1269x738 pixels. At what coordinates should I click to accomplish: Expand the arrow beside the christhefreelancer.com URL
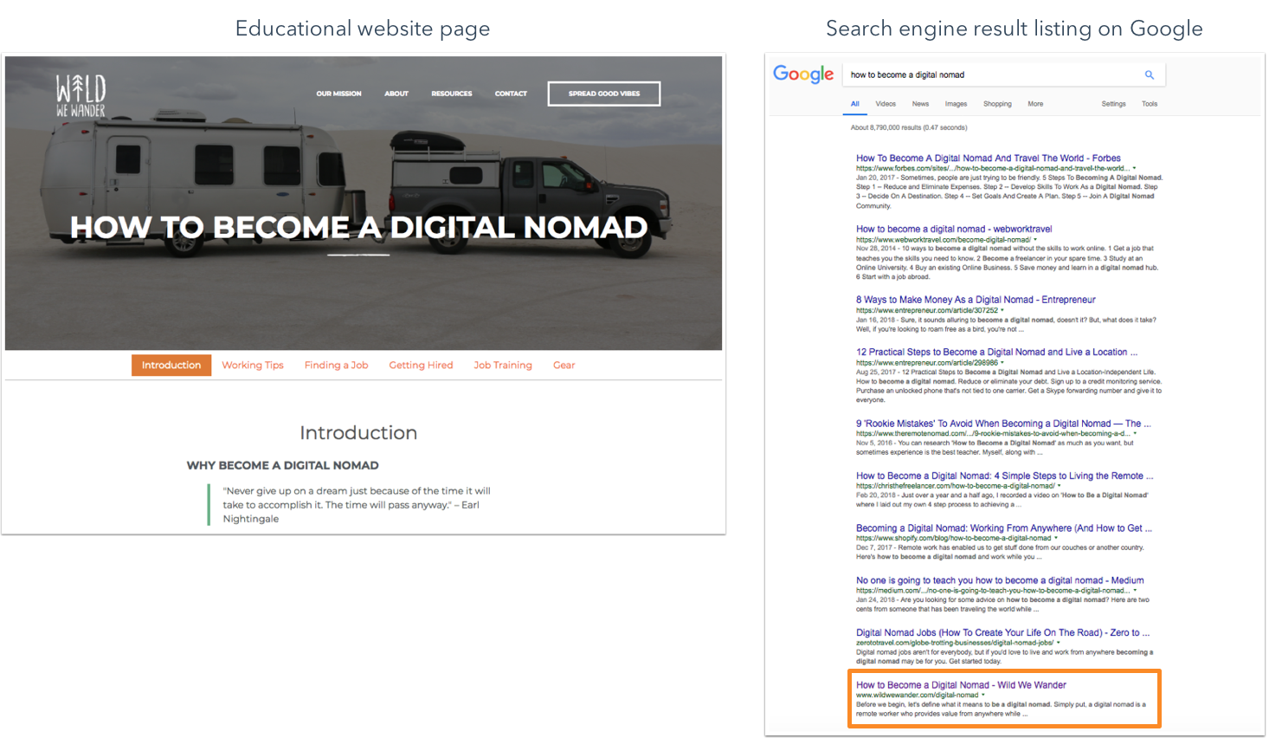pos(1060,486)
